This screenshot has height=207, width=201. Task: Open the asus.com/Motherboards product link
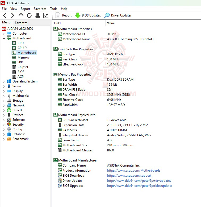click(134, 171)
